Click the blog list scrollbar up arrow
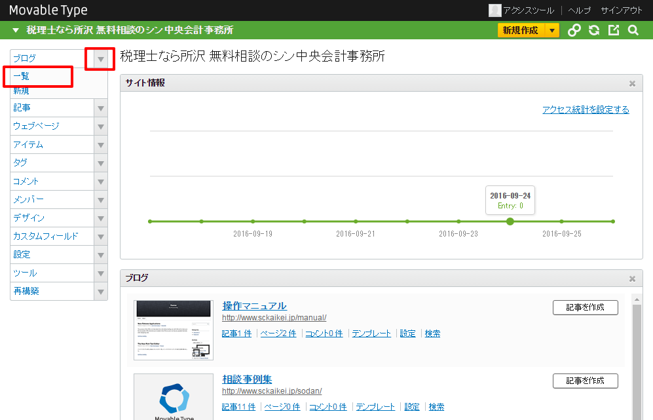The height and width of the screenshot is (420, 653). [x=637, y=299]
